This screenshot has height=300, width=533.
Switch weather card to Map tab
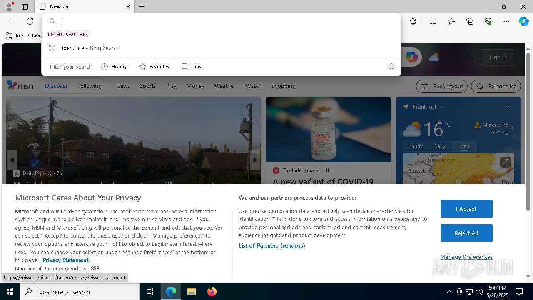click(464, 146)
